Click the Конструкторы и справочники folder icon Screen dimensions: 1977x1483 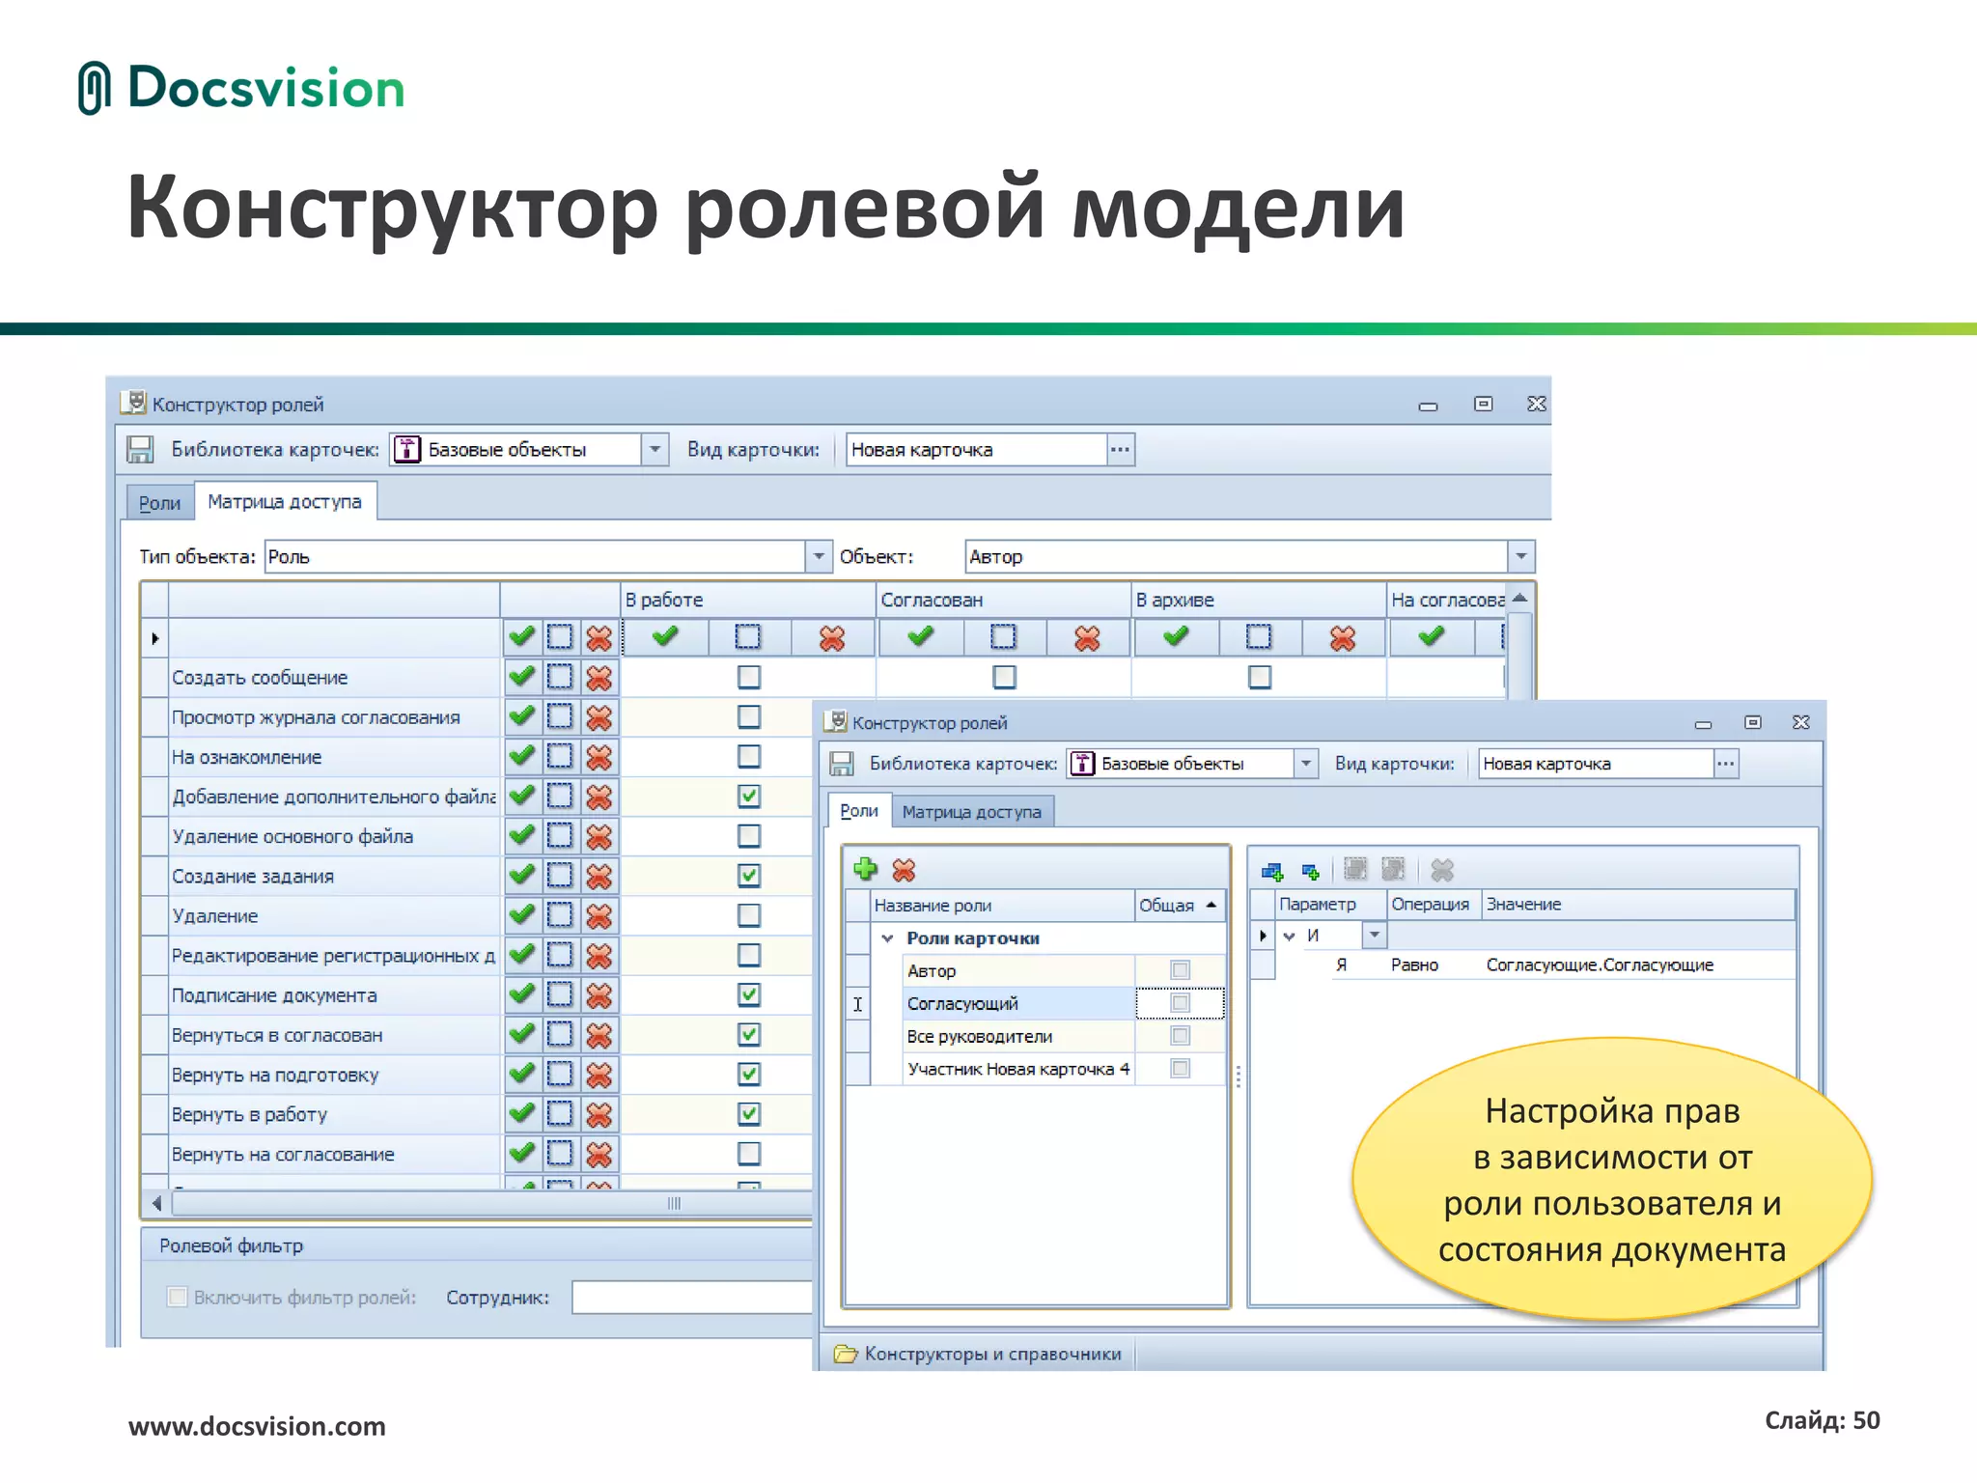pos(846,1354)
